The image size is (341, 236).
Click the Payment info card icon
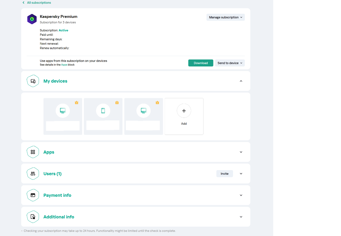(33, 195)
